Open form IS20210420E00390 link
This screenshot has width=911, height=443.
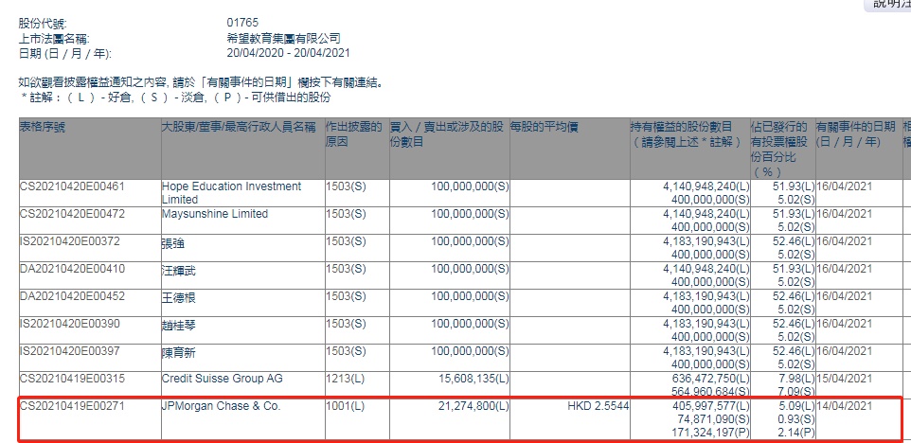click(x=71, y=324)
